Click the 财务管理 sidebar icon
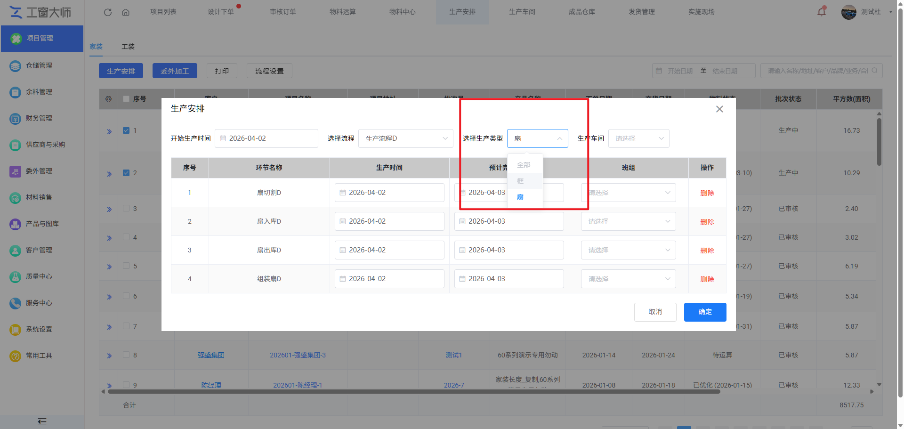The height and width of the screenshot is (429, 904). pyautogui.click(x=15, y=119)
